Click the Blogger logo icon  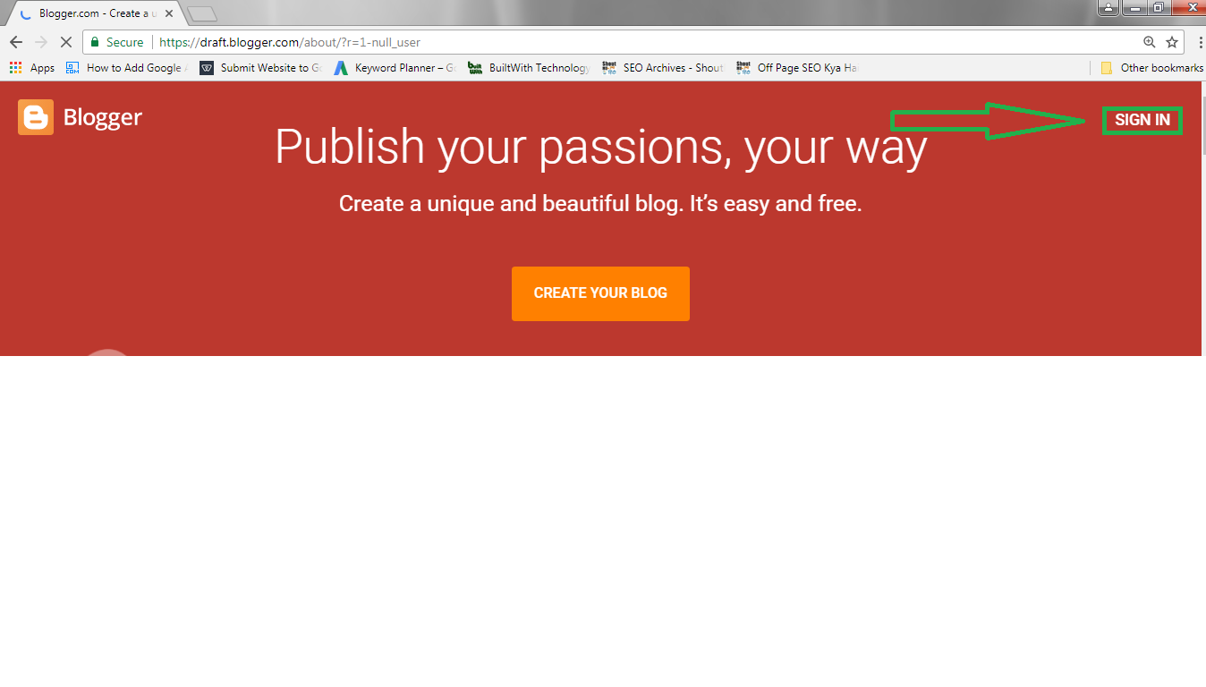[x=36, y=117]
